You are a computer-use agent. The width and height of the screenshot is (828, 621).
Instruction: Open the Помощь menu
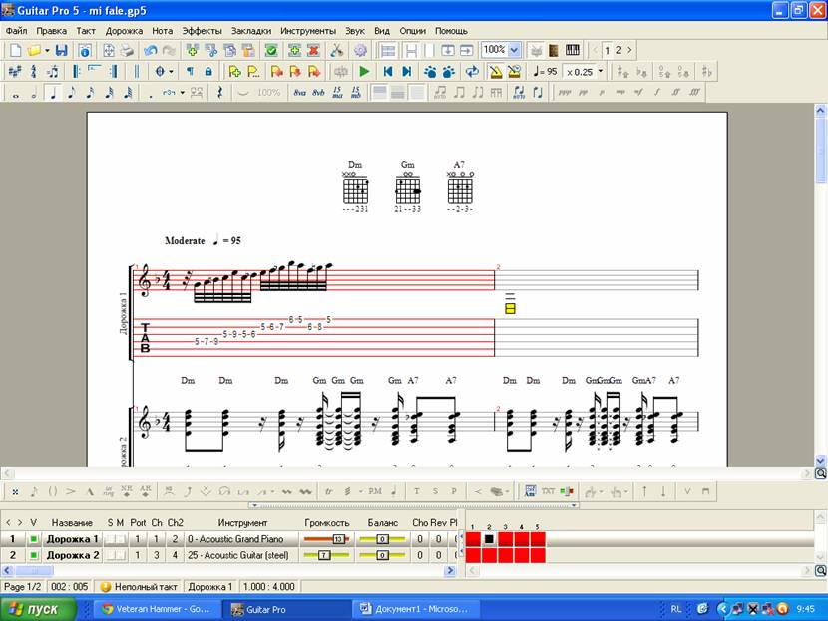tap(451, 31)
